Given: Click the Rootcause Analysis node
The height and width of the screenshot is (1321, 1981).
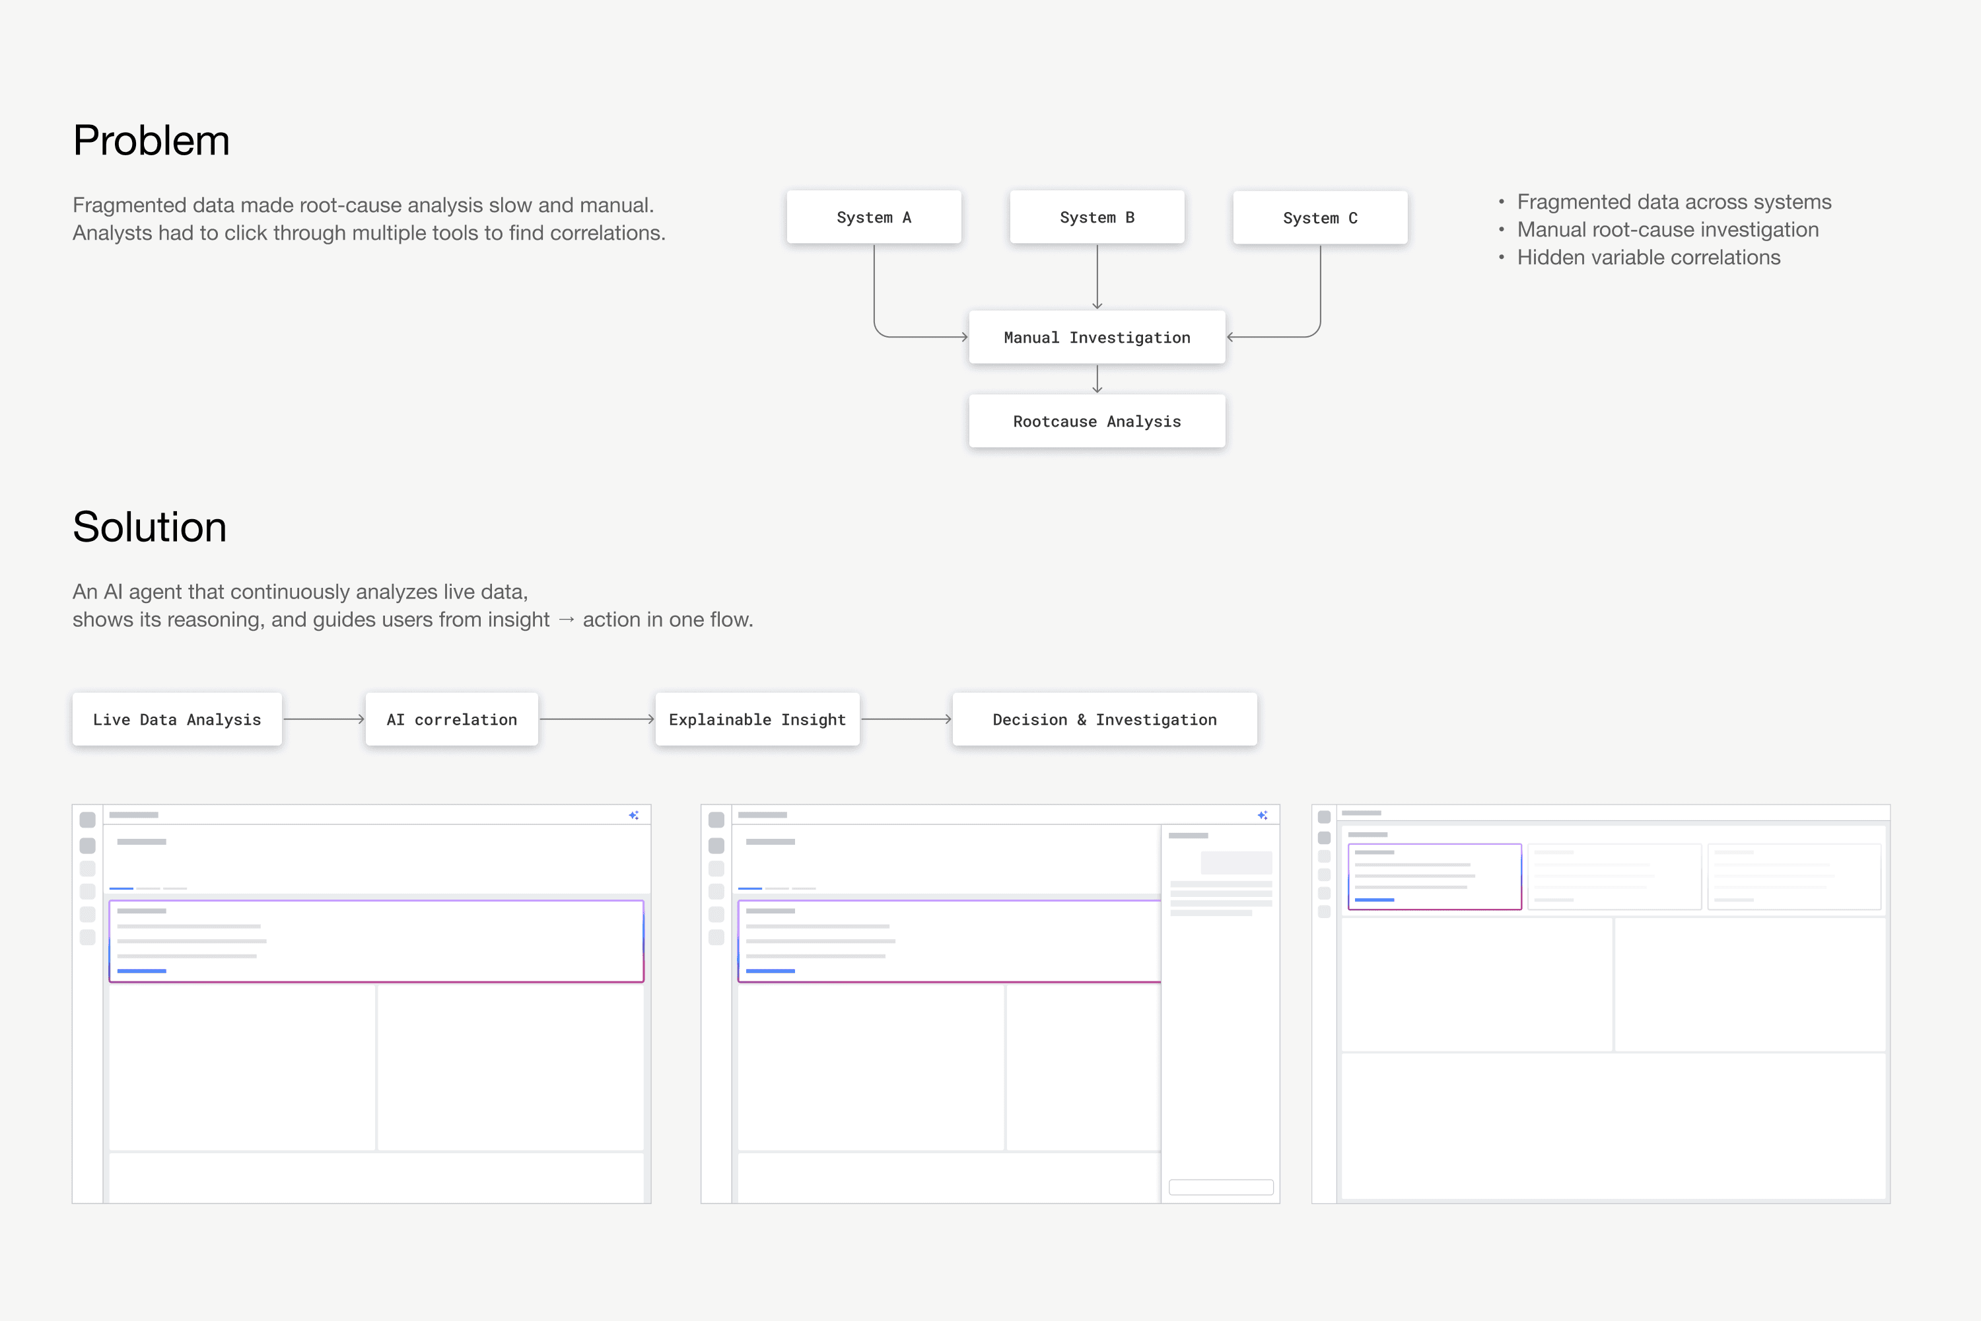Looking at the screenshot, I should pyautogui.click(x=1097, y=421).
